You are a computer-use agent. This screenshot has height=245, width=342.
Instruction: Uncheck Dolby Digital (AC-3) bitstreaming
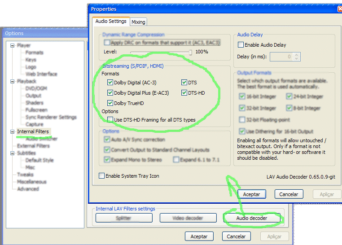point(110,83)
